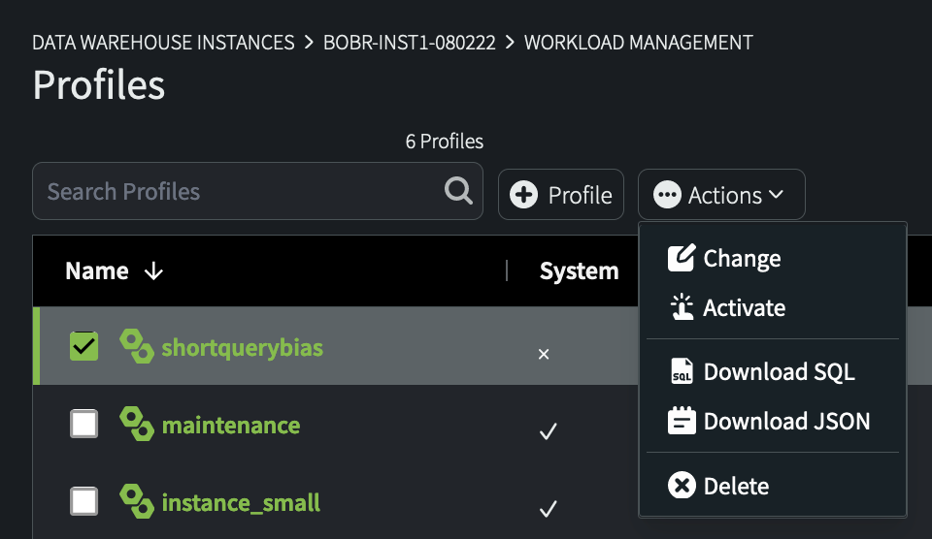Click the Delete X circle icon
Screen dimensions: 932x539
click(x=682, y=486)
